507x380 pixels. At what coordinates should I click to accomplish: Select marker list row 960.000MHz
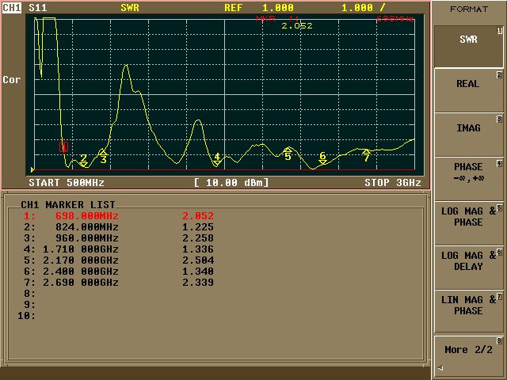coord(119,237)
